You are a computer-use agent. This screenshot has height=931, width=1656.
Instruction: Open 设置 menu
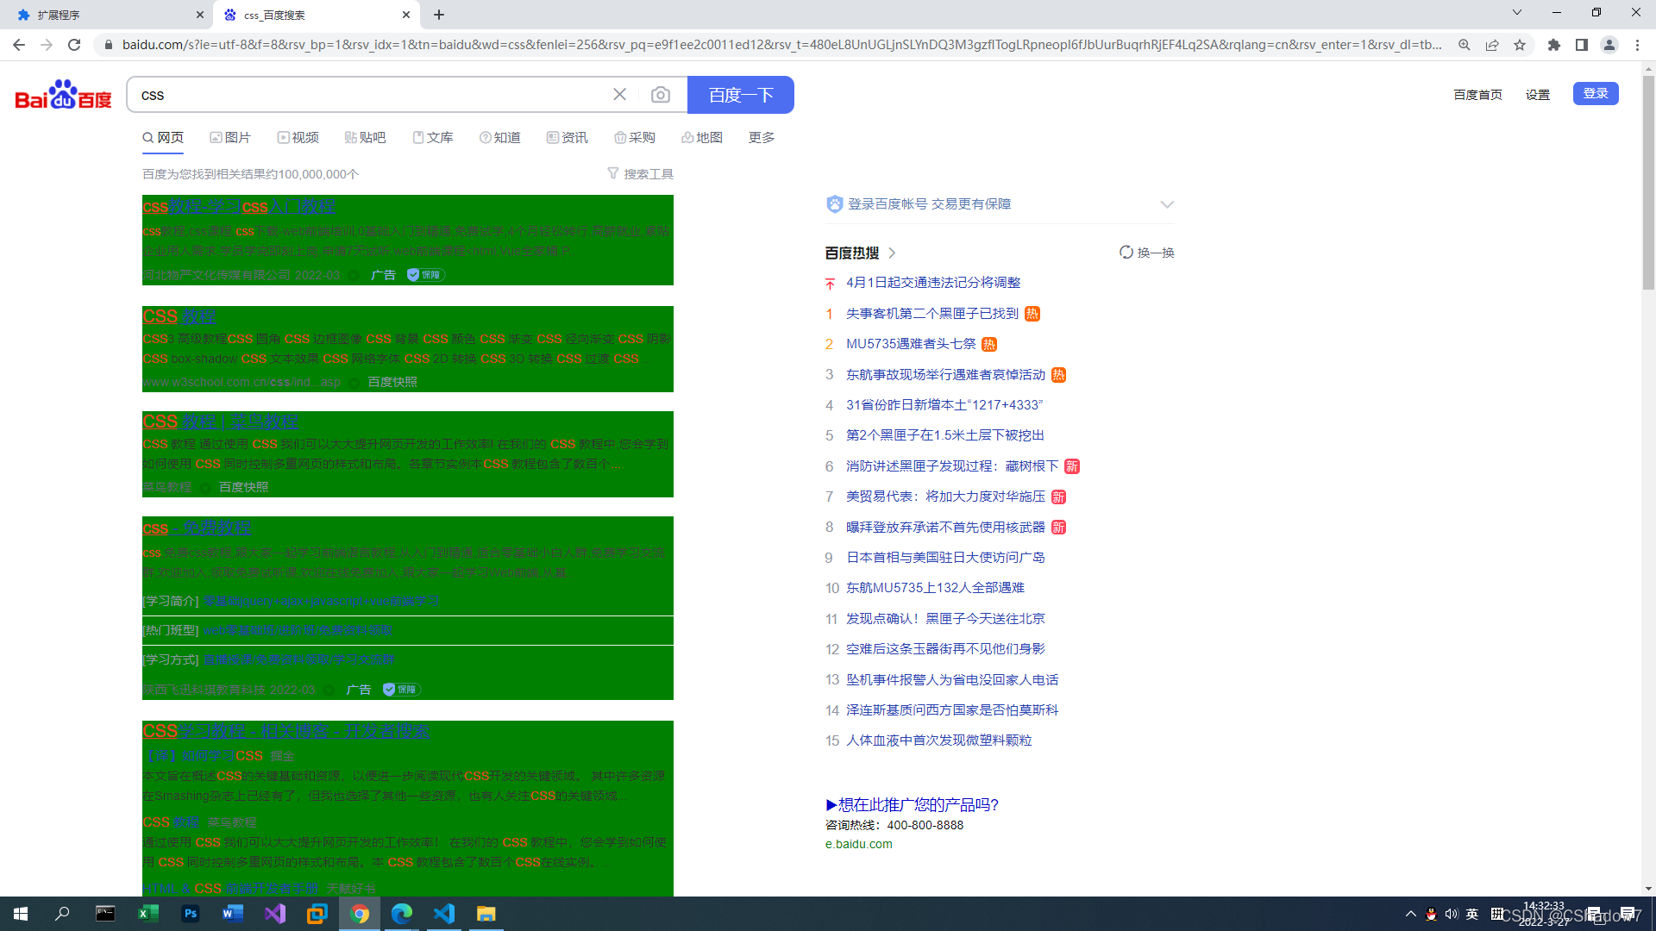coord(1538,95)
